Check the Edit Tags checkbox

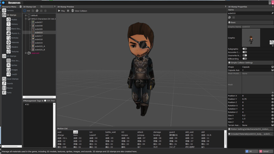coord(45,101)
